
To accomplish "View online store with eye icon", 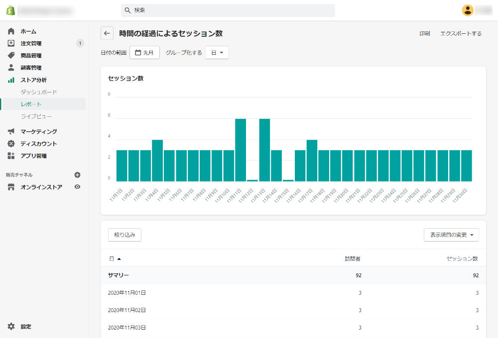I will click(x=77, y=187).
